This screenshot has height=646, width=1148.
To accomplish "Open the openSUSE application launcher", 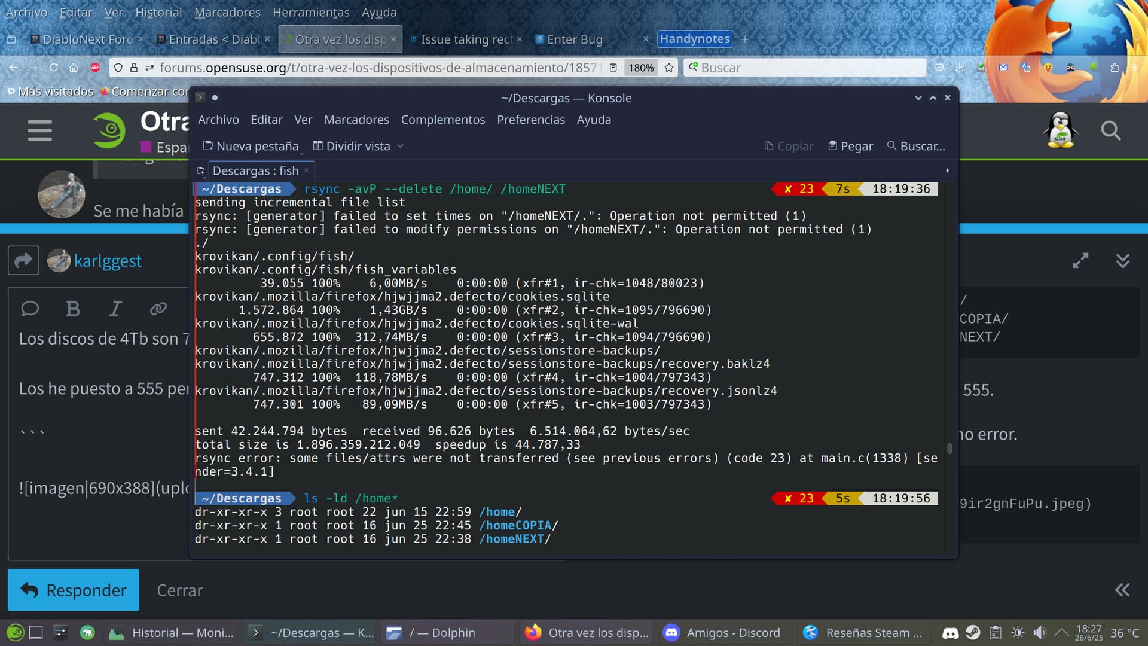I will pyautogui.click(x=16, y=633).
